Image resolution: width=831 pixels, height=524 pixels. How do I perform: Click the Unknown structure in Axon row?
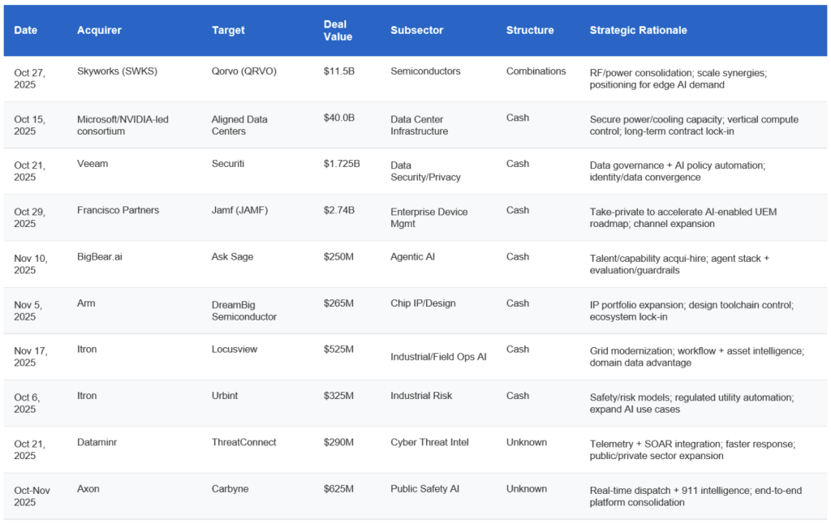(526, 488)
